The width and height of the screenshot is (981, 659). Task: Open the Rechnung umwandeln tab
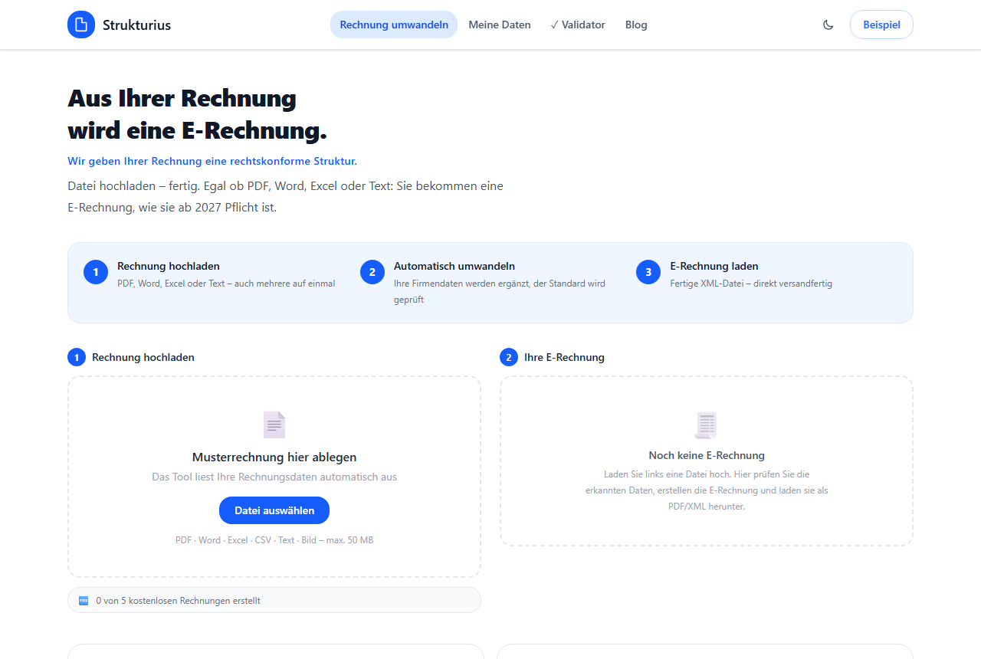point(394,25)
